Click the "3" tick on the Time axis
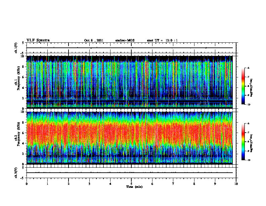The image size is (266, 206). pos(89,184)
